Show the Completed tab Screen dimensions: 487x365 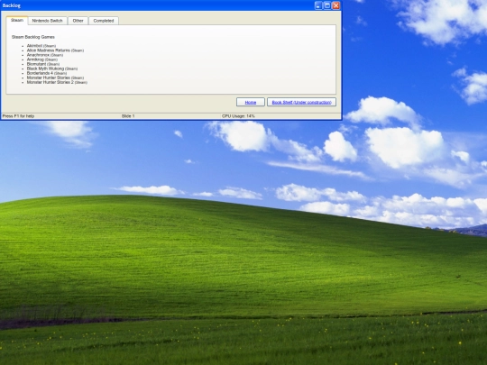tap(104, 21)
